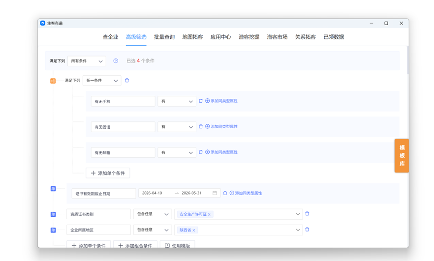Delete the condition group with trash icon
Viewport: 434px width, 261px height.
[x=127, y=81]
